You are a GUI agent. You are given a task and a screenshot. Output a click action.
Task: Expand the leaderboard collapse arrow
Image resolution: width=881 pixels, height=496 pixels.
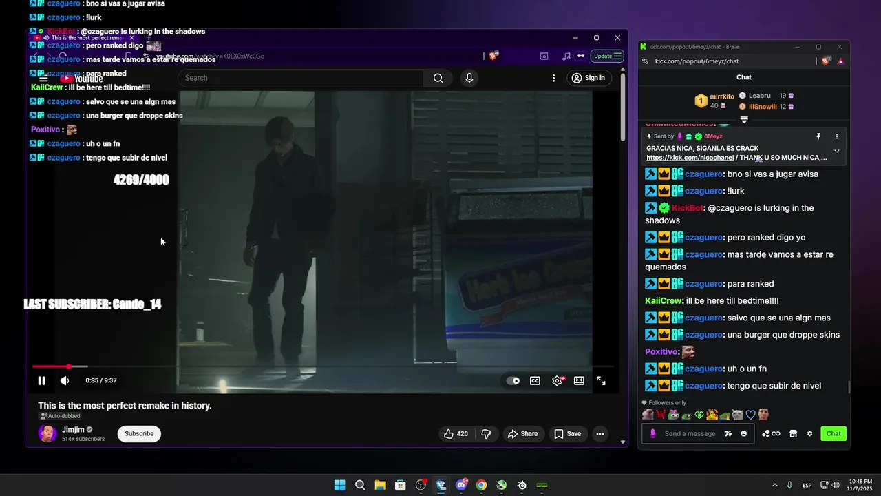(x=744, y=120)
